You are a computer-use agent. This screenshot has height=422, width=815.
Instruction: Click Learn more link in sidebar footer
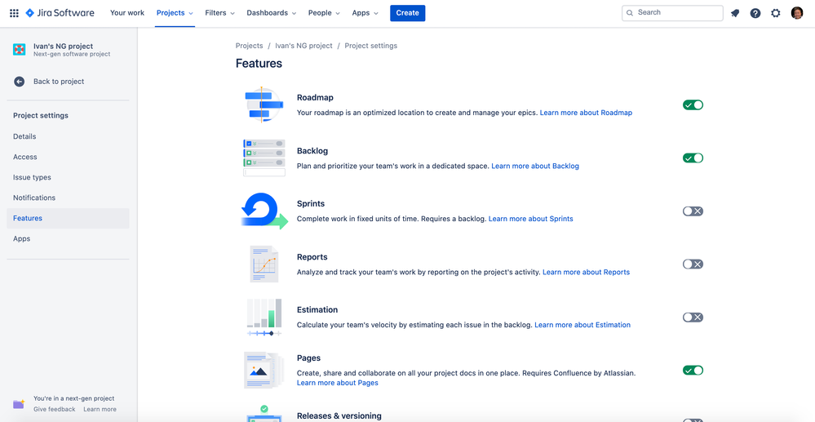100,409
